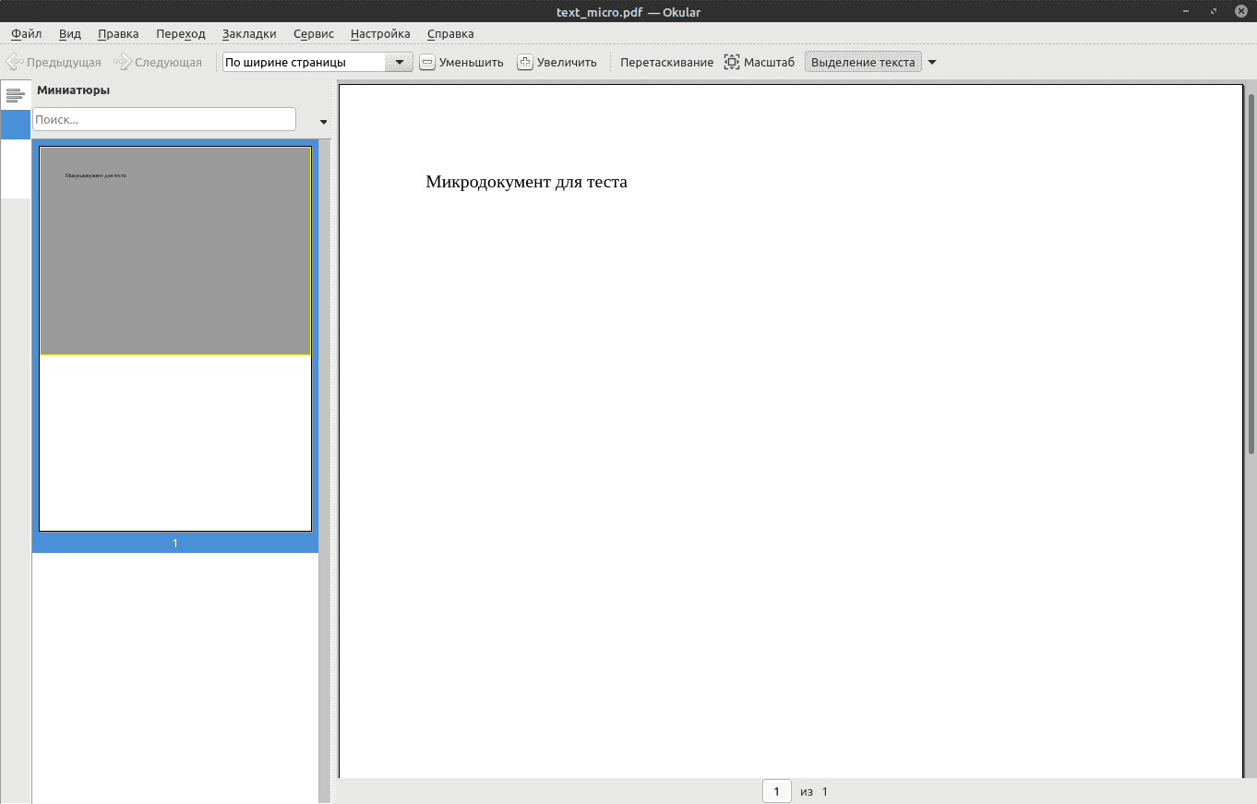The image size is (1257, 804).
Task: Open the thumbnail search filter options arrow
Action: 323,122
